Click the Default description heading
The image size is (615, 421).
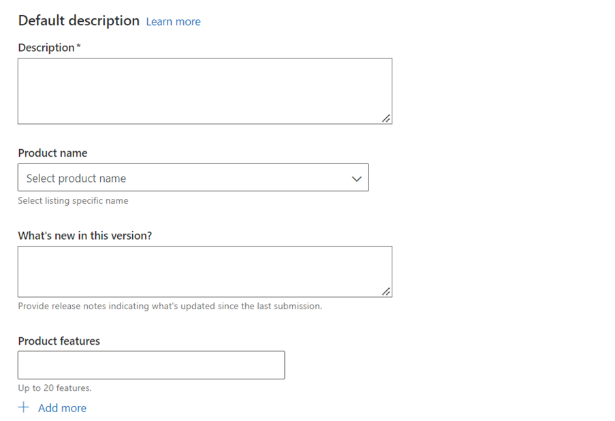pyautogui.click(x=78, y=20)
